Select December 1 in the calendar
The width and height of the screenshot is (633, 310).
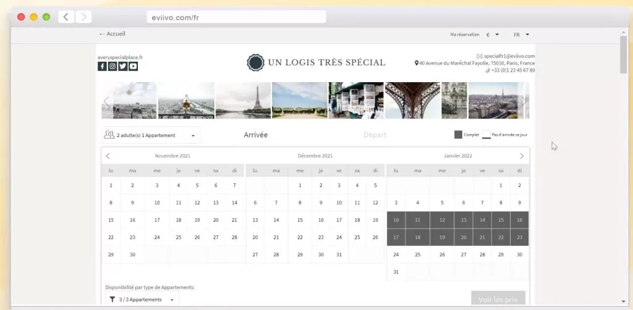point(300,185)
